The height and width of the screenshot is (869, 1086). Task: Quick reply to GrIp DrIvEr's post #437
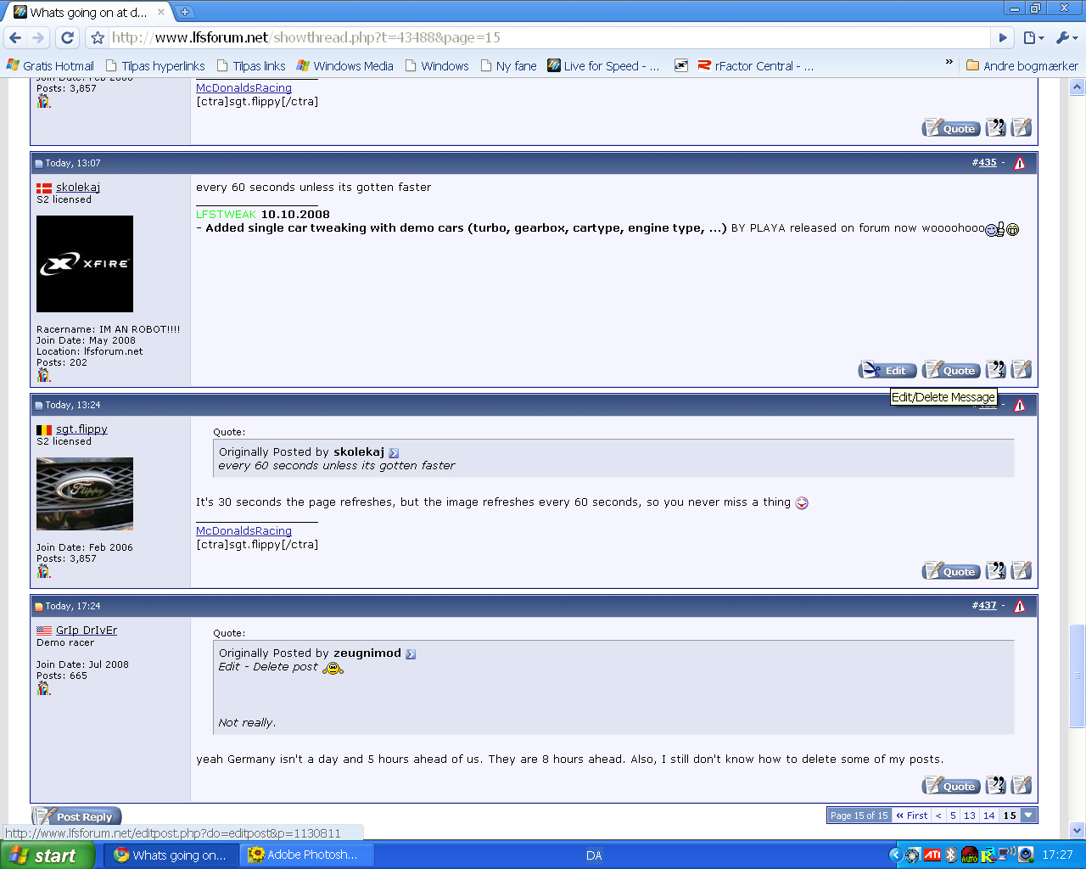click(x=1022, y=786)
